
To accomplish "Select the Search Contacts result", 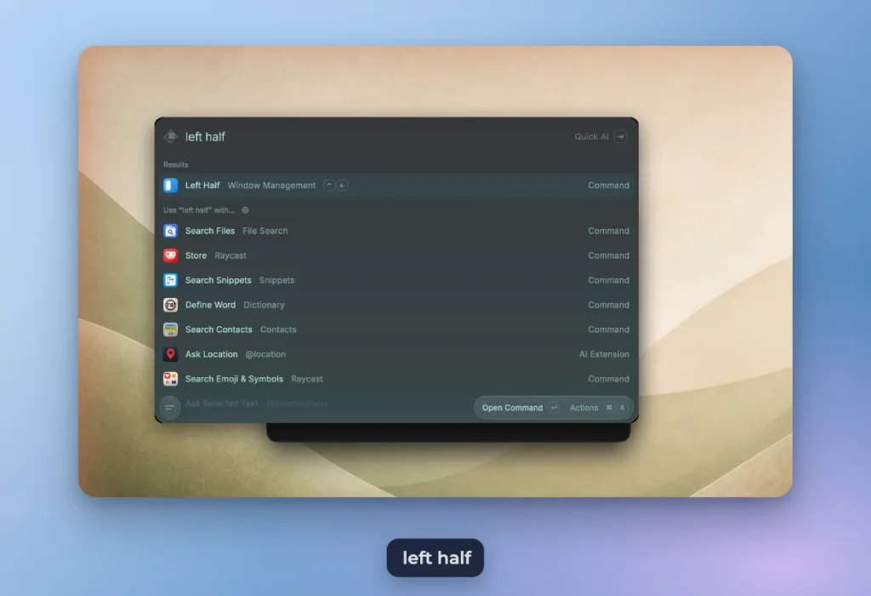I will pos(396,330).
